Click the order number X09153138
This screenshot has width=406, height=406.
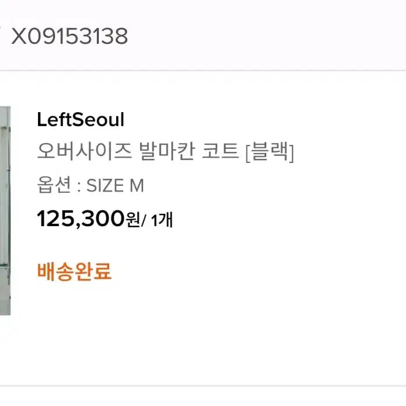tap(70, 36)
